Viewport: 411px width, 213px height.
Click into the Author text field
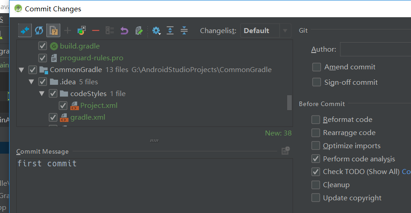[x=375, y=49]
